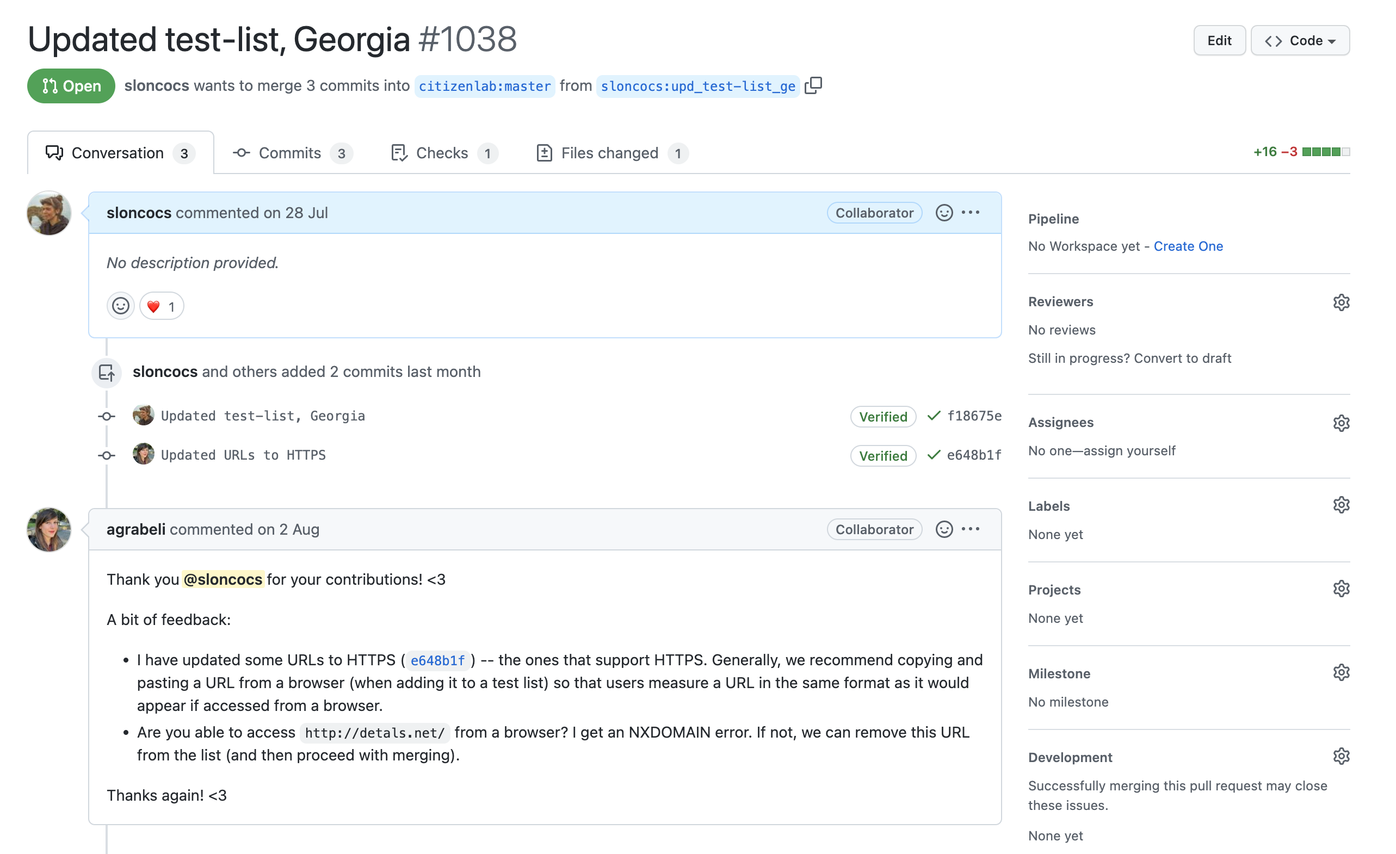Click the Reviewers heading
Image resolution: width=1396 pixels, height=854 pixels.
(1060, 302)
